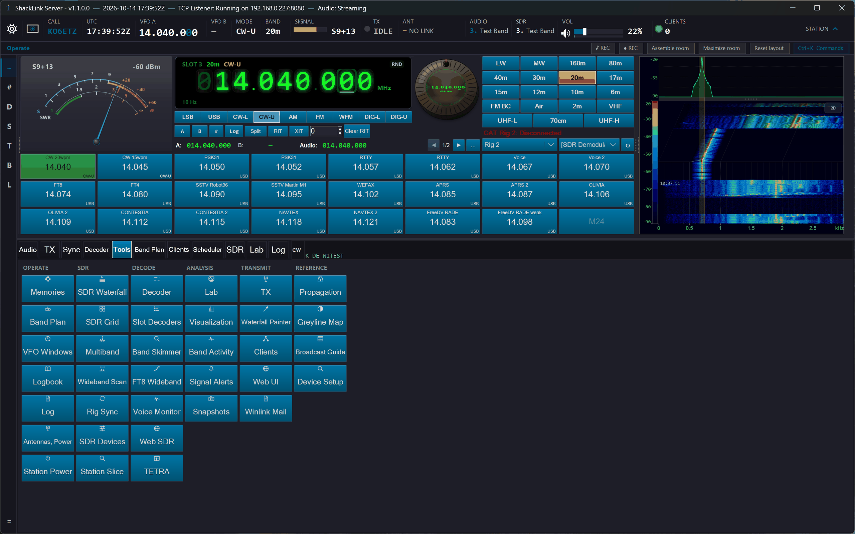Collapse the STATION header chevron

(835, 29)
